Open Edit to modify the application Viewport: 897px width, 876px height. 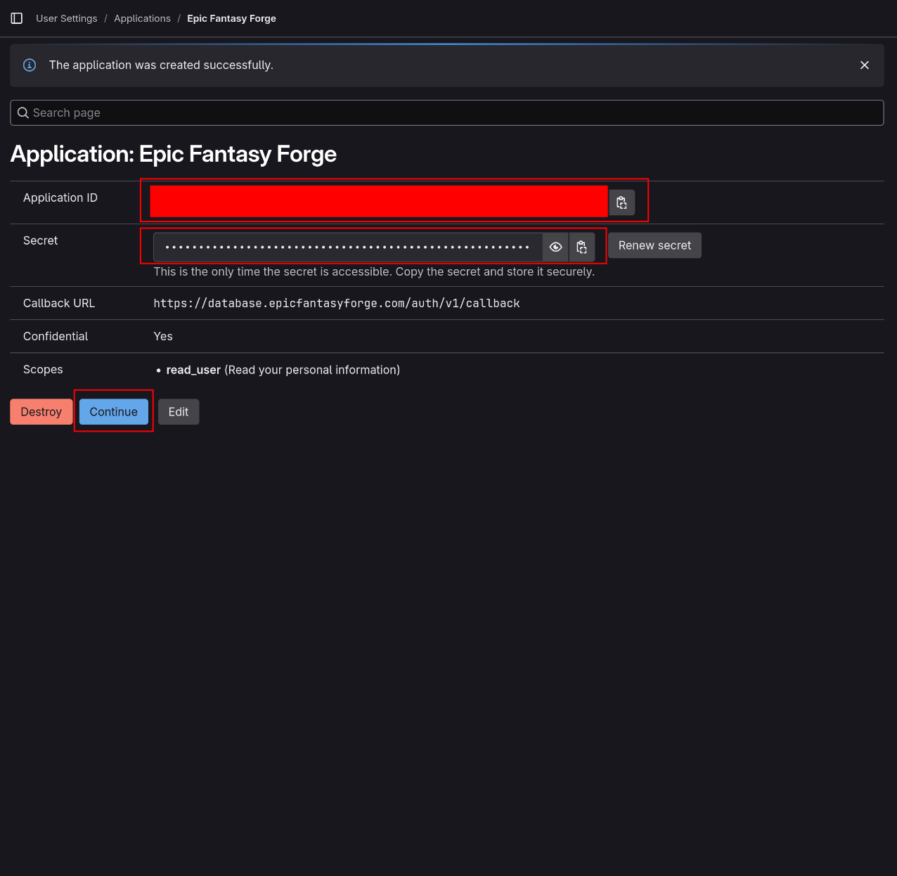coord(179,411)
